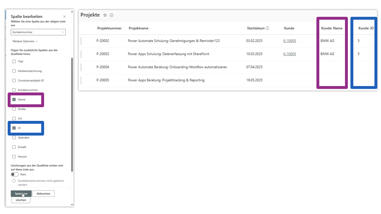Enable the Titel checkbox

(14, 62)
